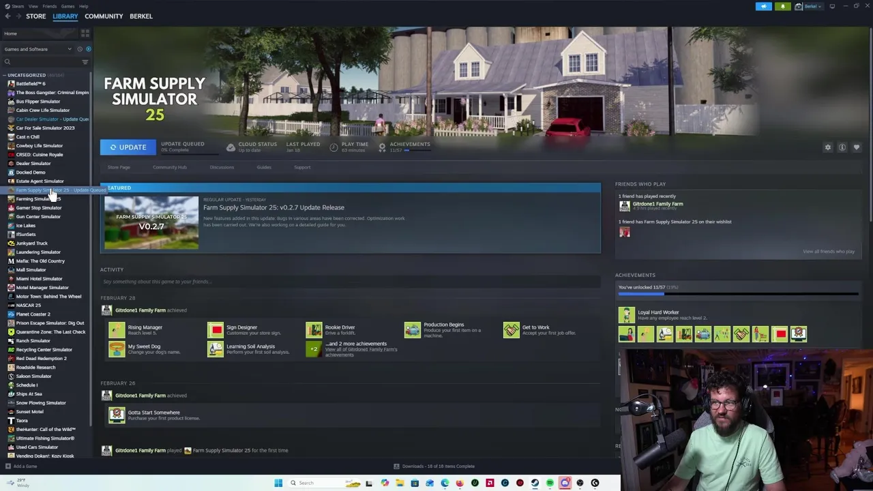Image resolution: width=873 pixels, height=491 pixels.
Task: Switch to the Store tab
Action: click(x=35, y=16)
